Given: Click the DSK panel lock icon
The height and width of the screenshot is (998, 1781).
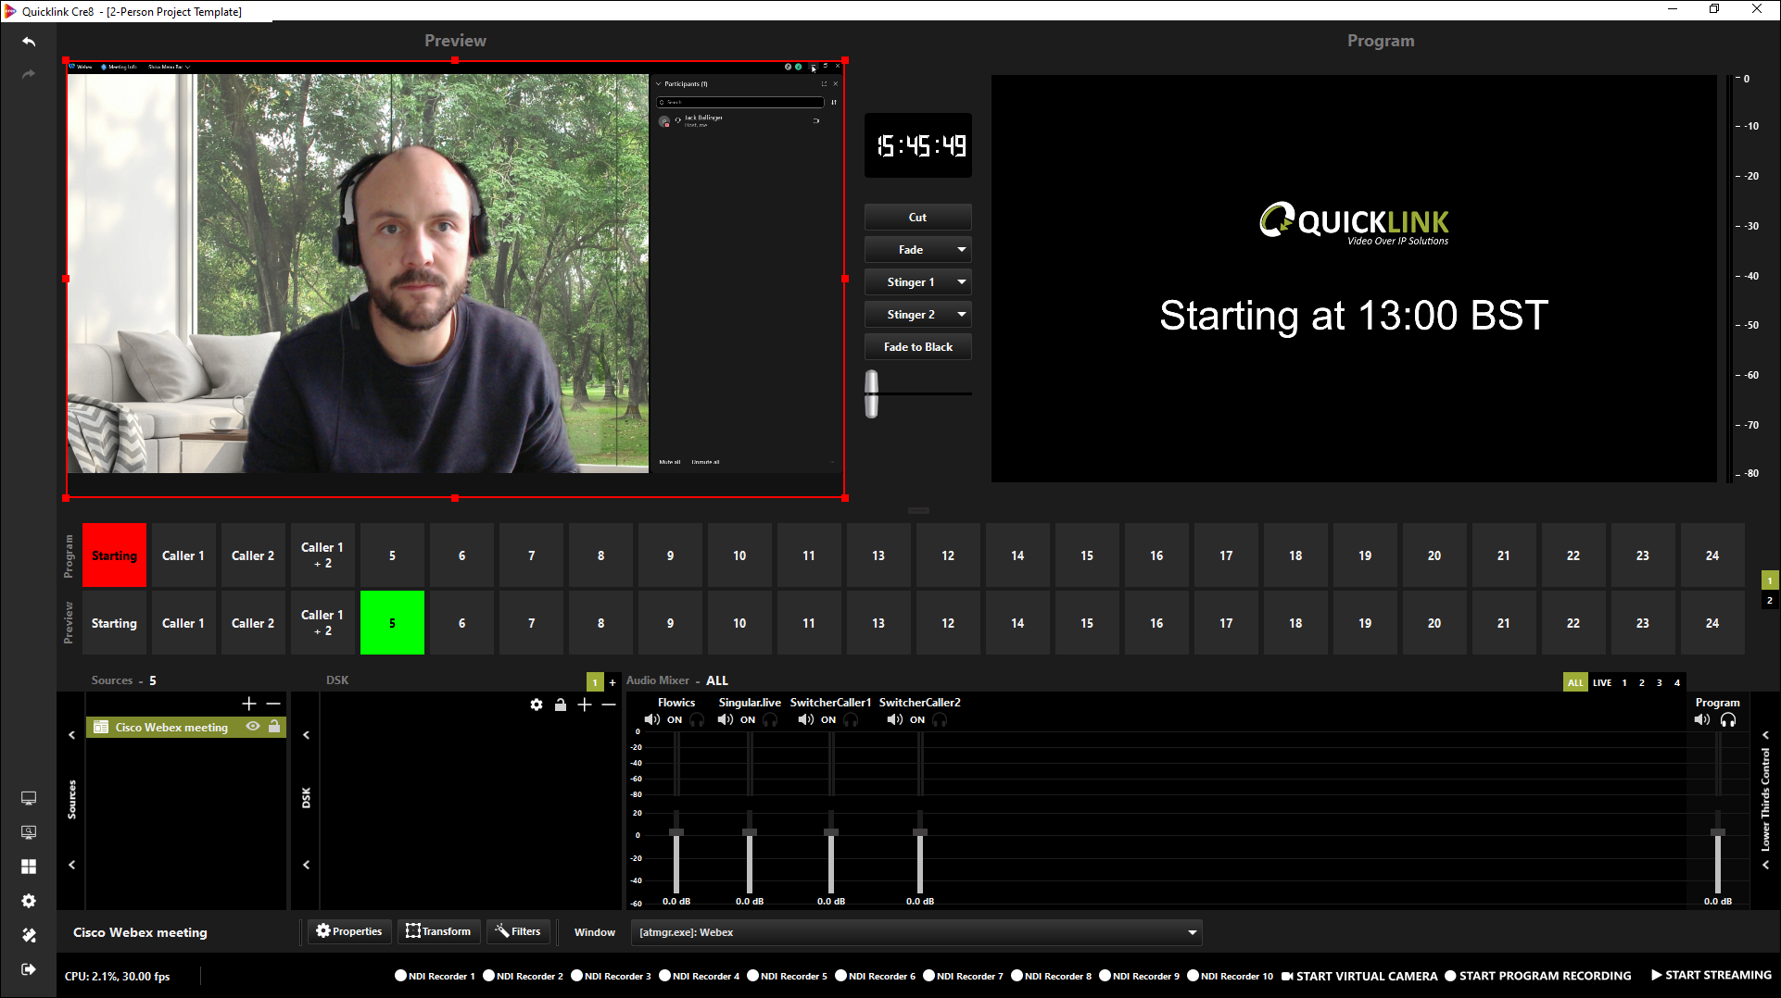Looking at the screenshot, I should point(561,705).
